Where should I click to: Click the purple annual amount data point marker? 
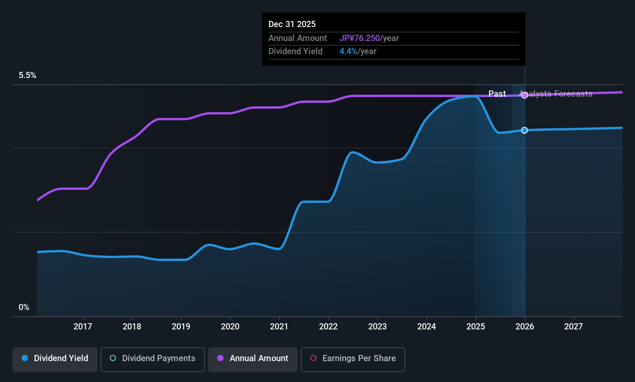(524, 95)
